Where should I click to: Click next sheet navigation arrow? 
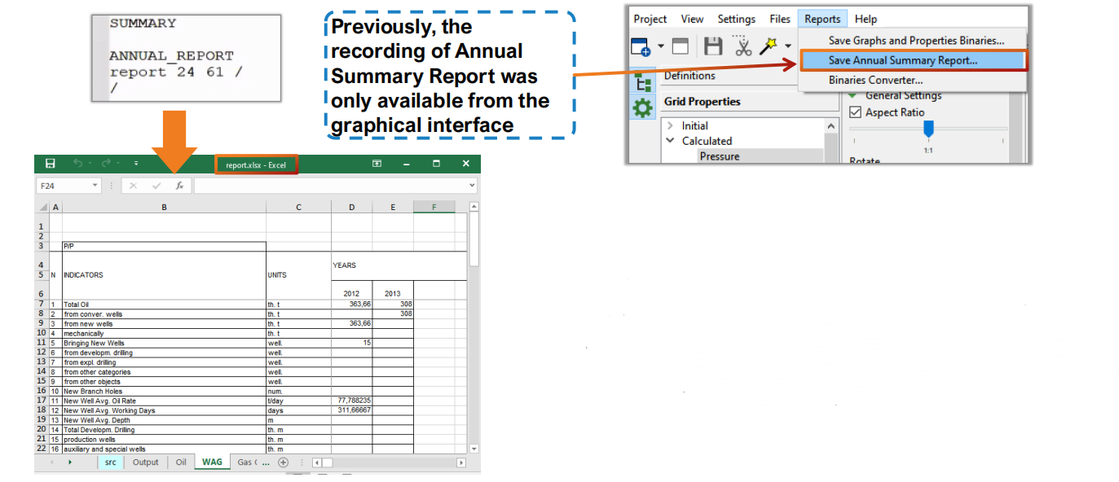coord(70,462)
